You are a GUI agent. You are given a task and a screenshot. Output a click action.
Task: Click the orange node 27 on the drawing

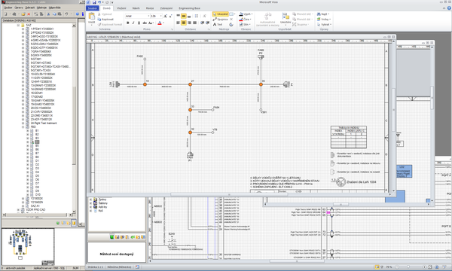[x=191, y=84]
